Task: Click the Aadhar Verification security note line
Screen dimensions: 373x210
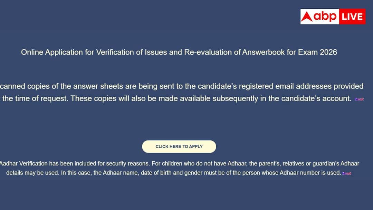Action: coord(179,164)
